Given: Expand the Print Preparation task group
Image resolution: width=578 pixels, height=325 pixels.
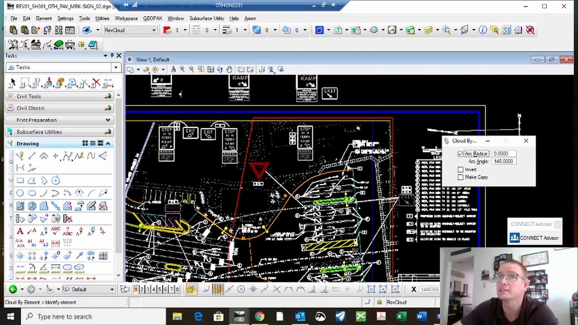Looking at the screenshot, I should (x=59, y=120).
